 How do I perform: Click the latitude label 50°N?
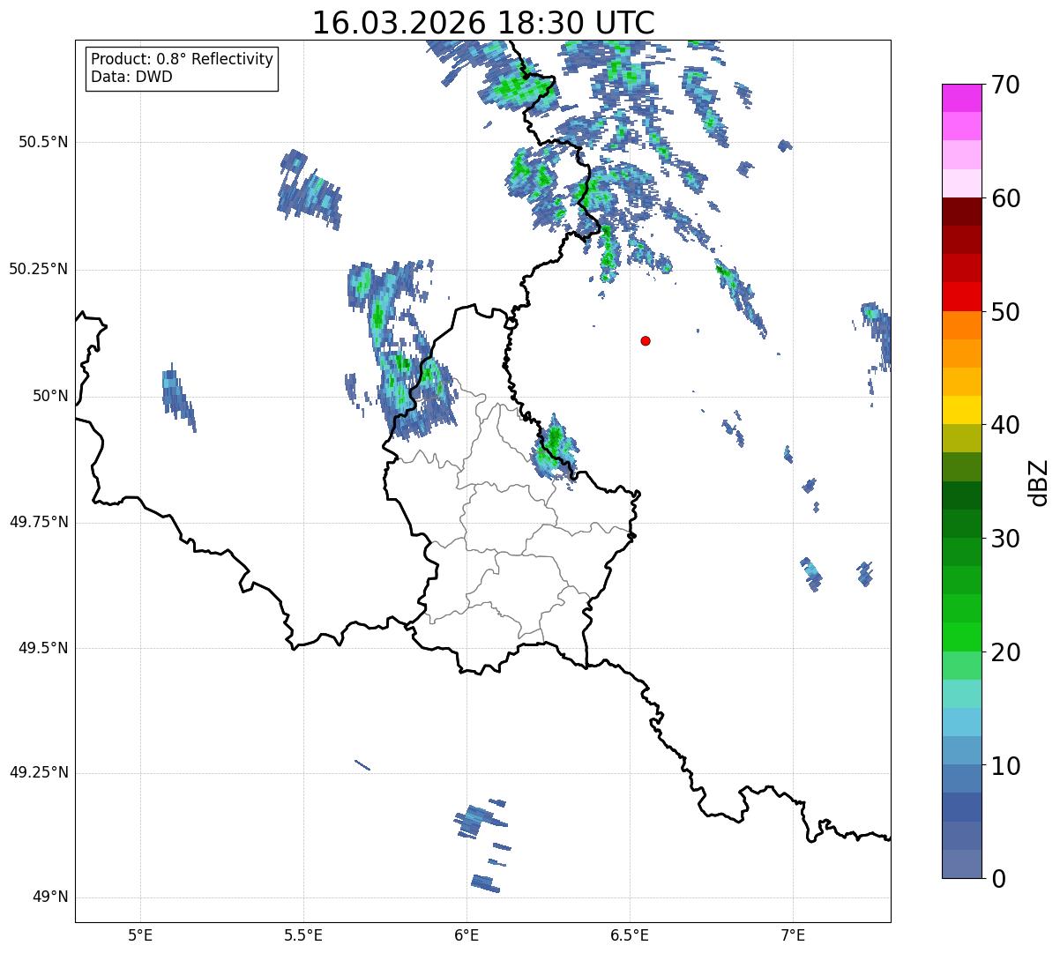50,396
